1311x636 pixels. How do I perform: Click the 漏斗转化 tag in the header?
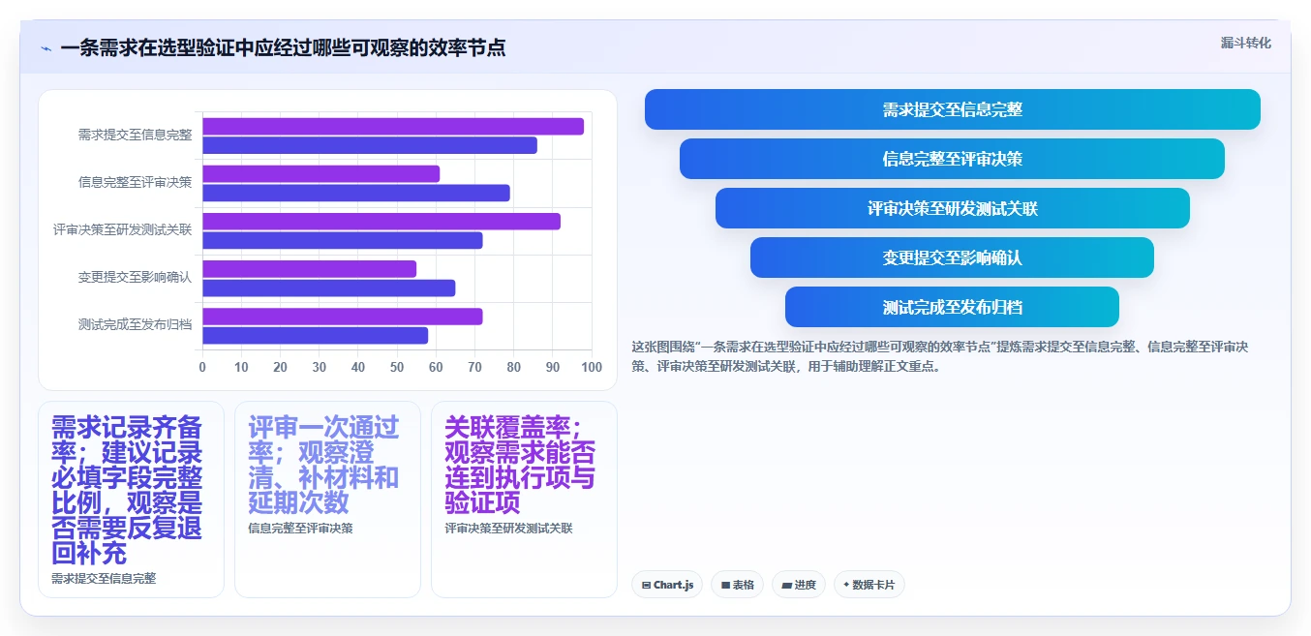point(1245,44)
